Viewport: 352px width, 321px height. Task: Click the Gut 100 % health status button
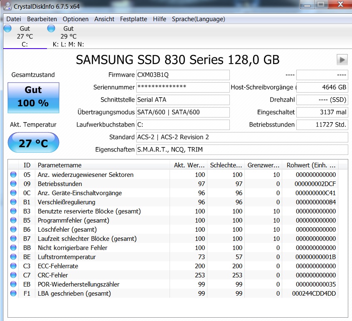pyautogui.click(x=33, y=98)
